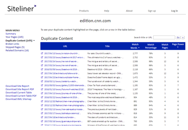This screenshot has height=130, width=188.
Task: Open the Help menu item
Action: point(107,11)
